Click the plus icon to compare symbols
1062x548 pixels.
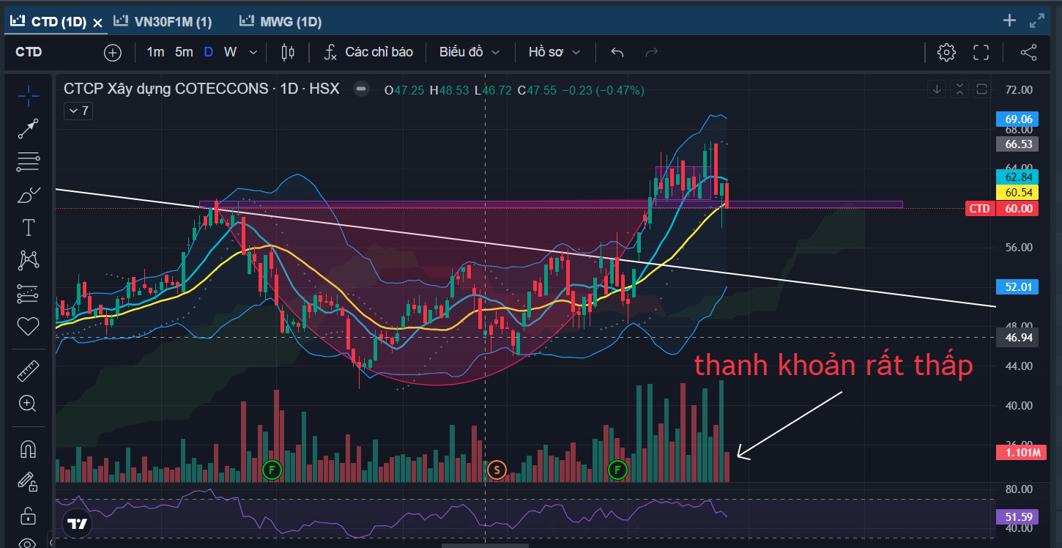coord(113,52)
